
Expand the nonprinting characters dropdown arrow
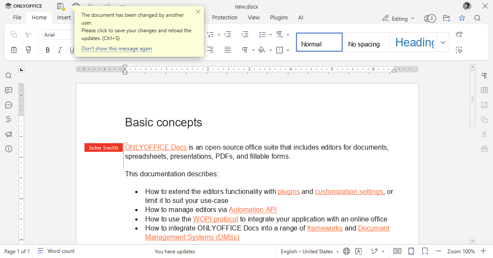tap(253, 50)
